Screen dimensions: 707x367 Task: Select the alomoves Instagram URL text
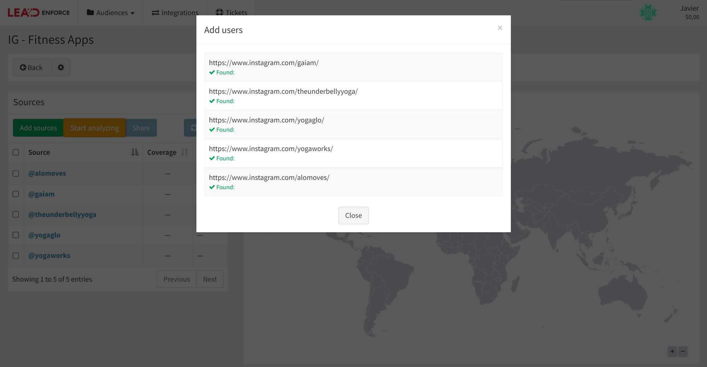click(x=269, y=178)
